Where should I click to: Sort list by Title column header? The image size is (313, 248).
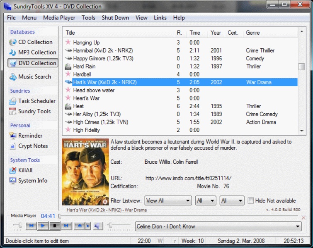[x=119, y=33]
